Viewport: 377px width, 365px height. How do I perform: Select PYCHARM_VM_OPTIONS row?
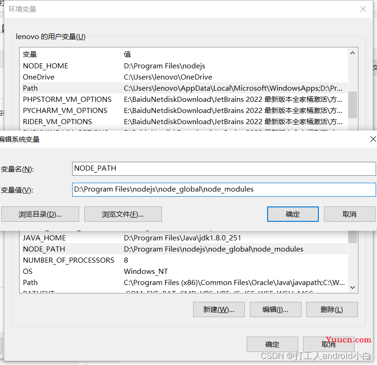coord(185,111)
